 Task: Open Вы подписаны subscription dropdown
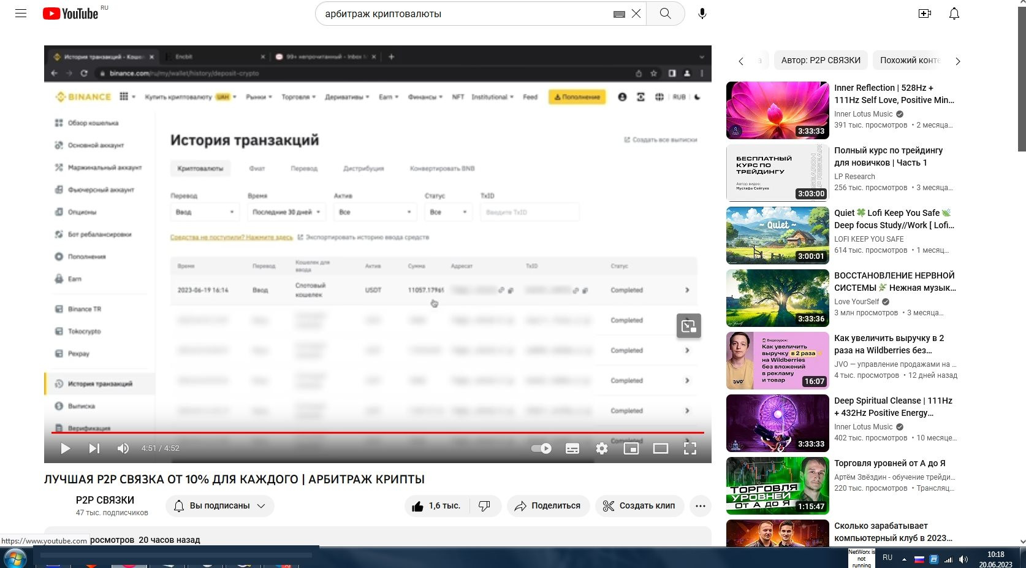pyautogui.click(x=219, y=506)
